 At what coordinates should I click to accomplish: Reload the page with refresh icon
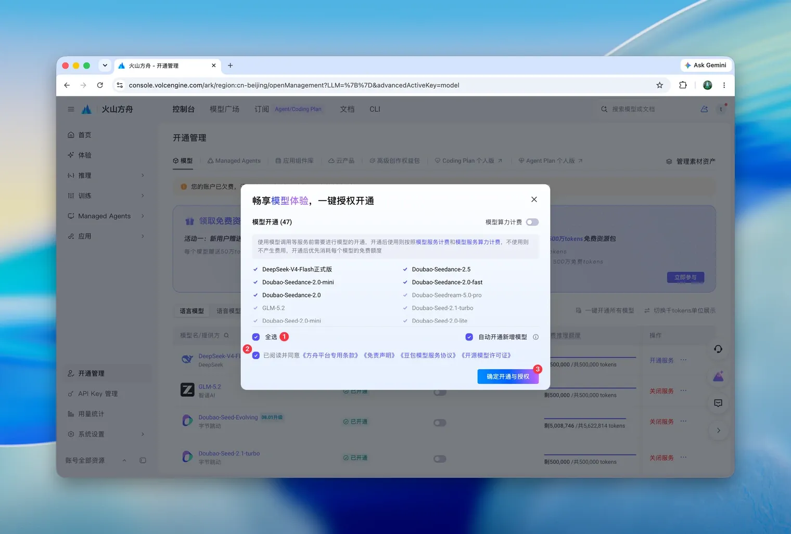click(100, 85)
